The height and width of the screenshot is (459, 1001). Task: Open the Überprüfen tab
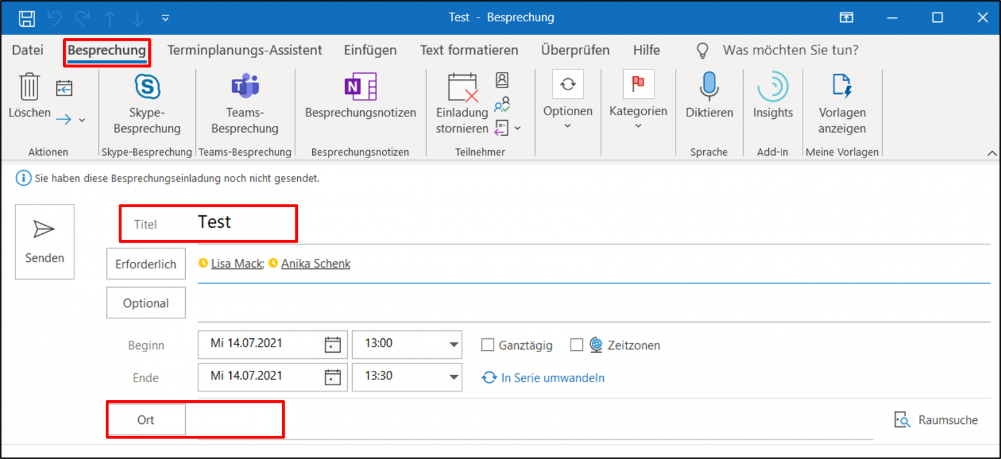(576, 50)
